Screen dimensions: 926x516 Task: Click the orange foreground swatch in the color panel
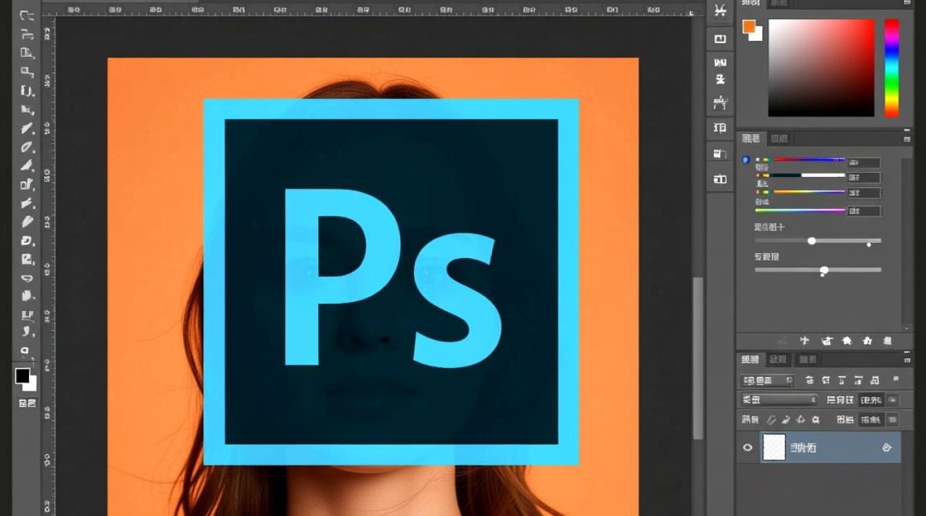pyautogui.click(x=749, y=26)
